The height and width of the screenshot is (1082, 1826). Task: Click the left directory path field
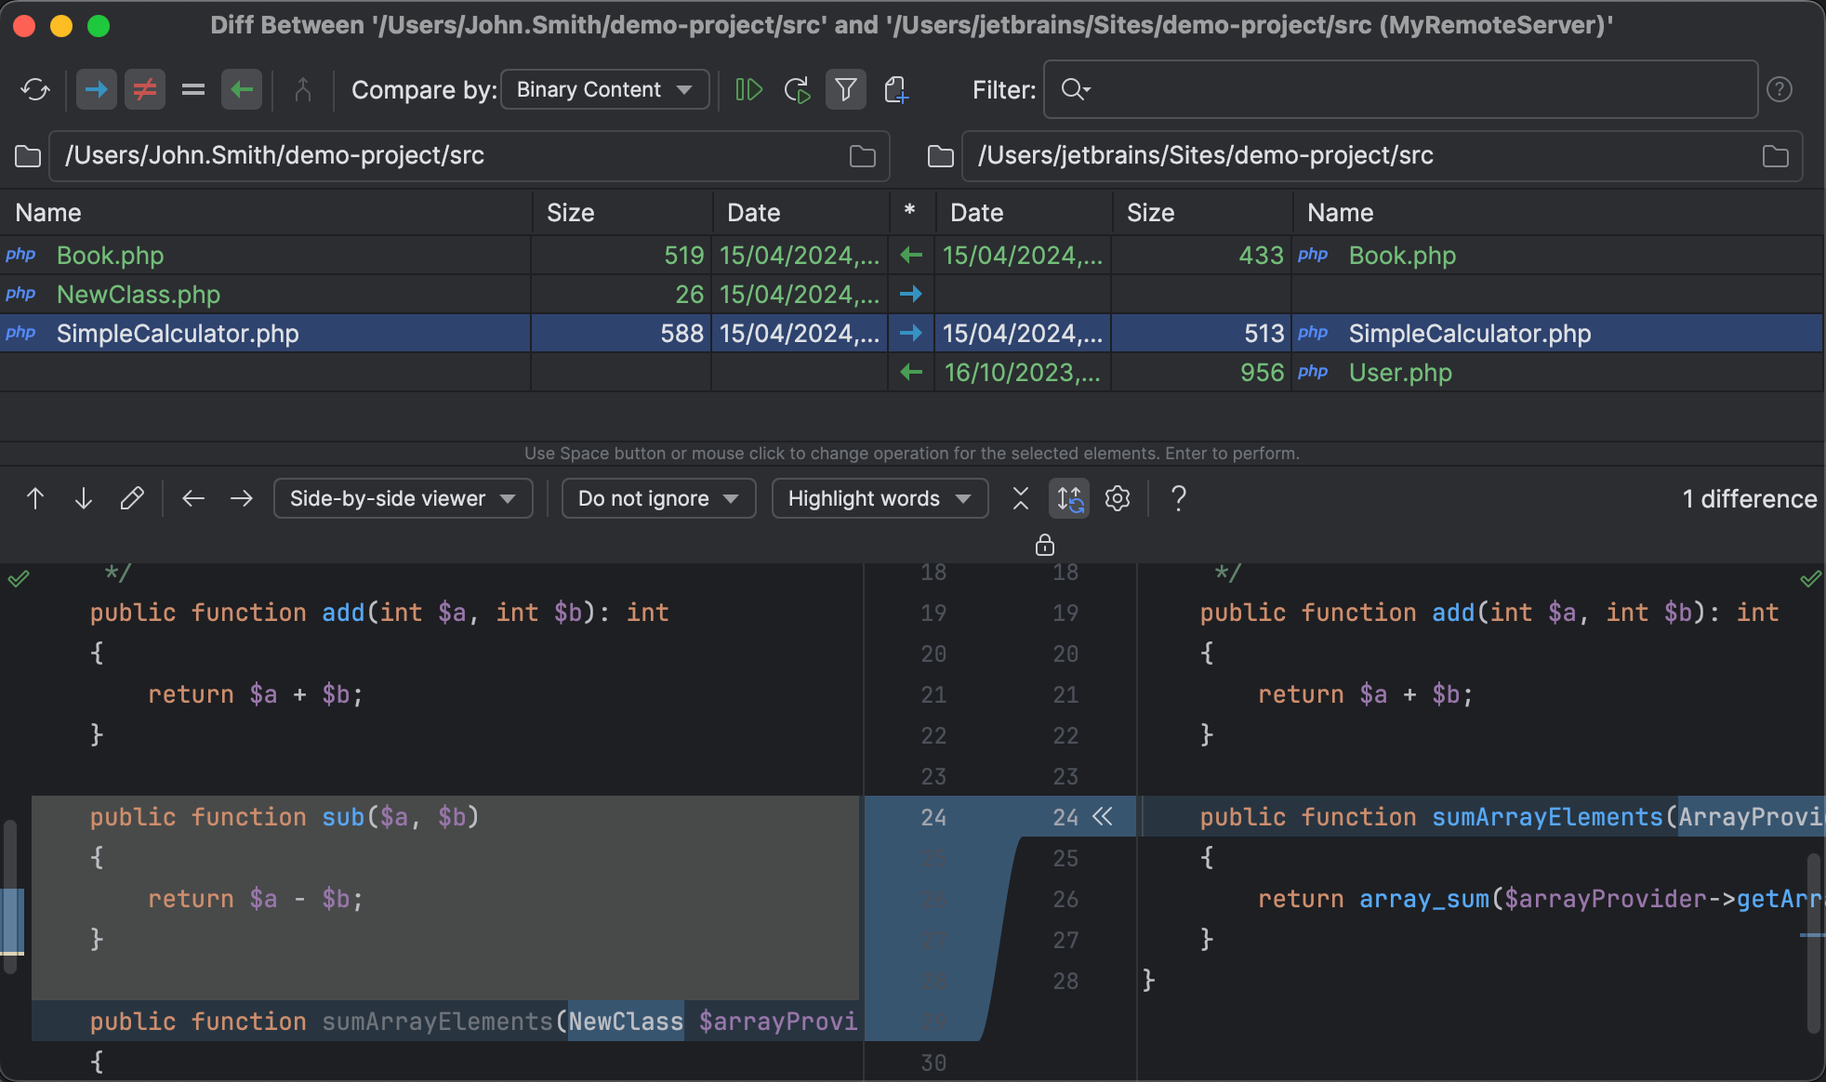[x=418, y=155]
